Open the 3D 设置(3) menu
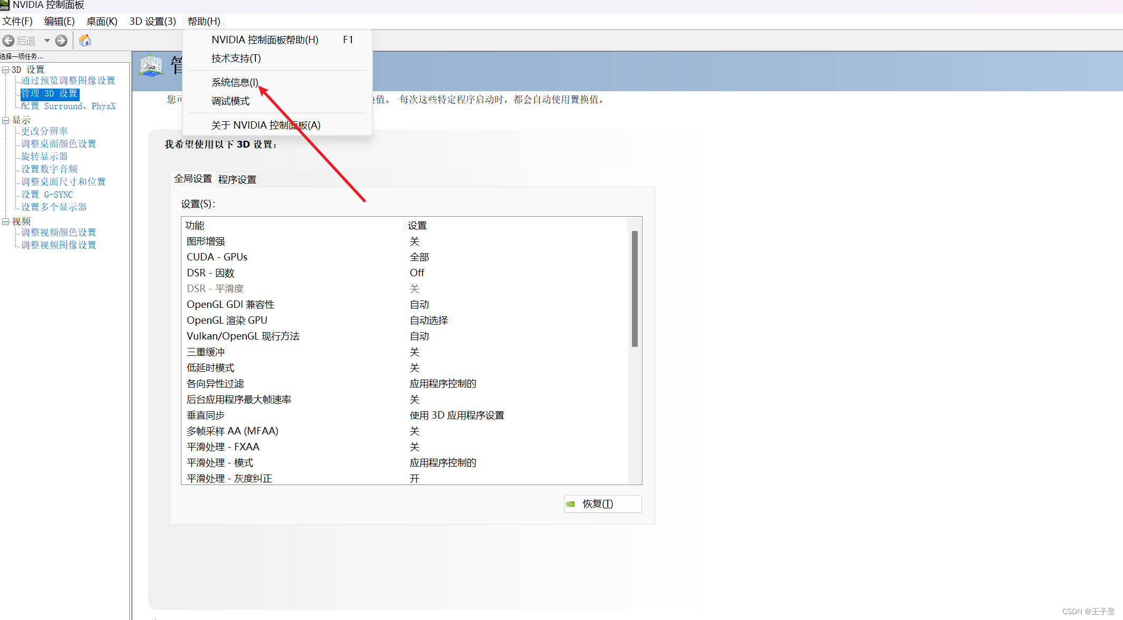Image resolution: width=1123 pixels, height=620 pixels. [152, 21]
